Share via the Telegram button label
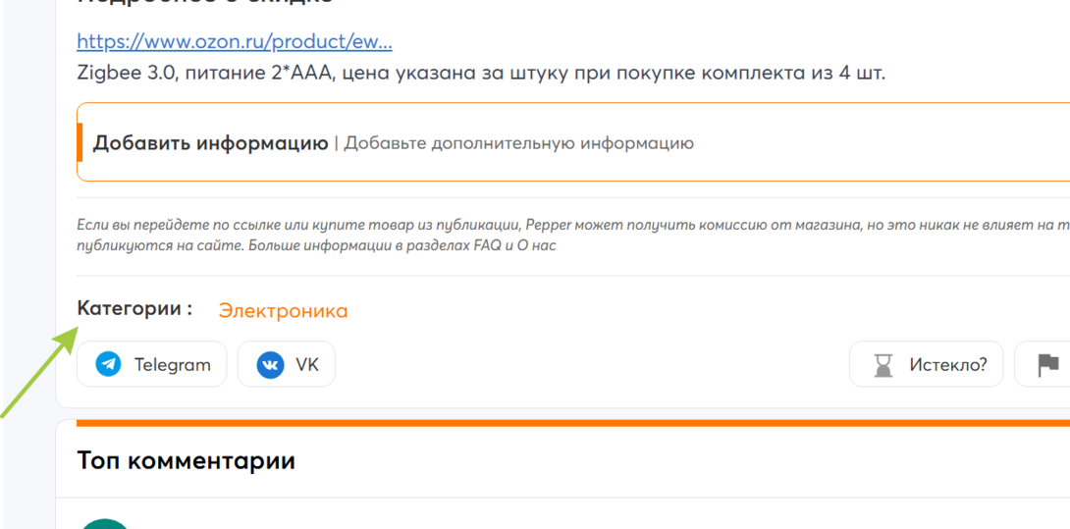The image size is (1070, 529). pos(172,364)
